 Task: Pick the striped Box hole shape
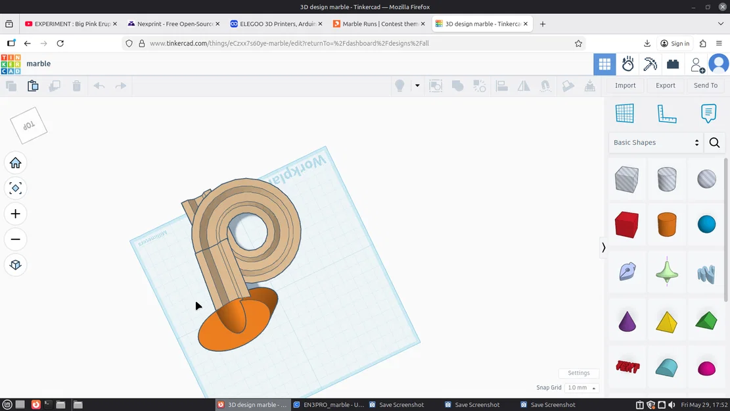[626, 179]
